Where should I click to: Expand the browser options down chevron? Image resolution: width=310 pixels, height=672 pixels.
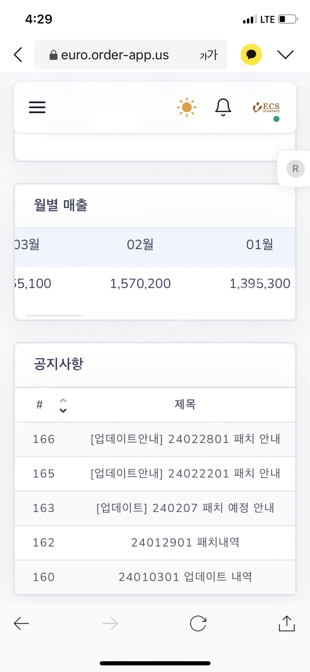click(285, 54)
